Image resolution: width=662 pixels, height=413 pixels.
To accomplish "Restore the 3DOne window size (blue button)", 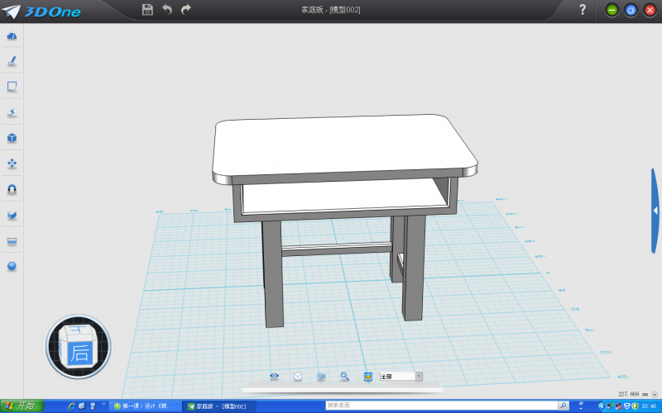I will coord(631,10).
